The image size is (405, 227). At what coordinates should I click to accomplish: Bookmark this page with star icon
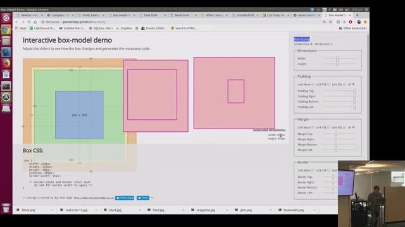click(330, 22)
